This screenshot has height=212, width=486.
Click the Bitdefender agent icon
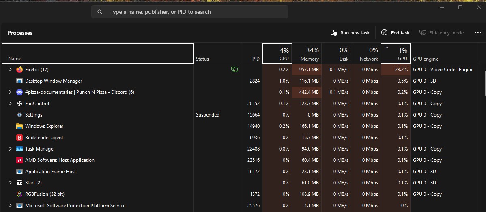(x=19, y=138)
